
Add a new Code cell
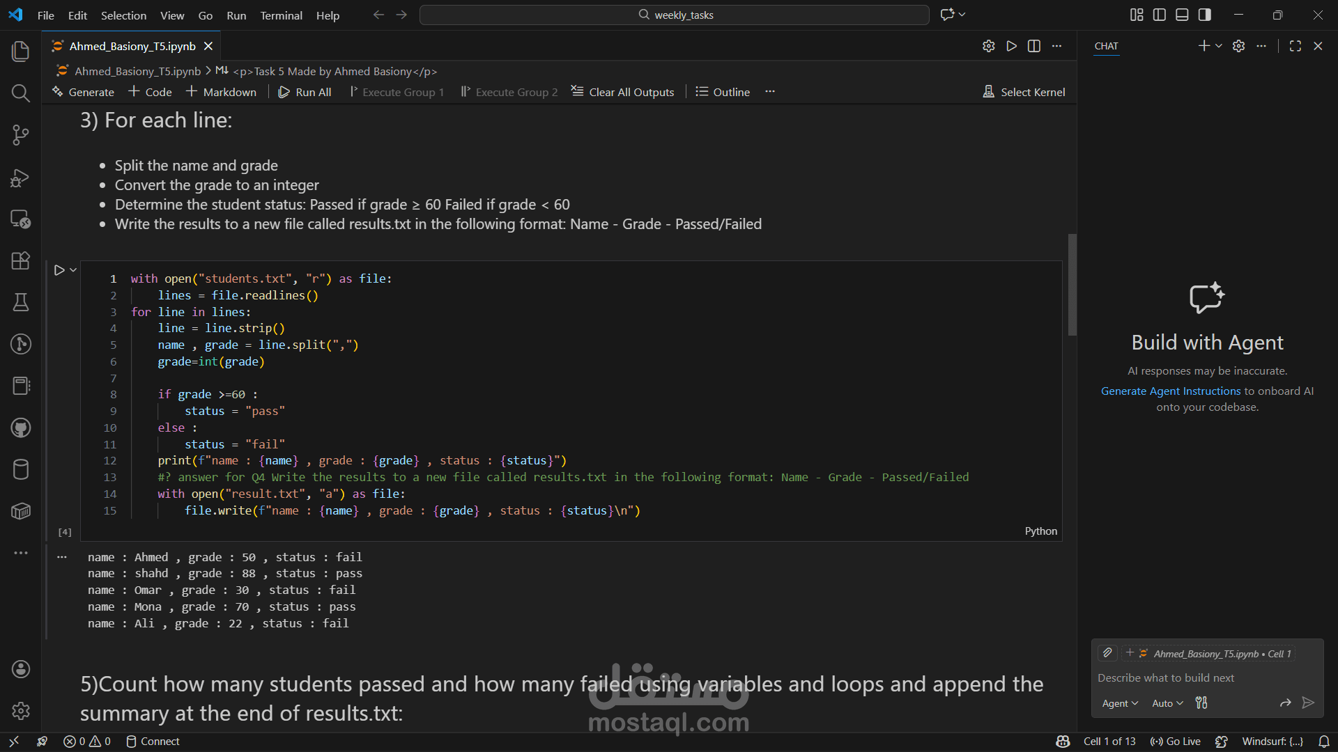point(151,92)
